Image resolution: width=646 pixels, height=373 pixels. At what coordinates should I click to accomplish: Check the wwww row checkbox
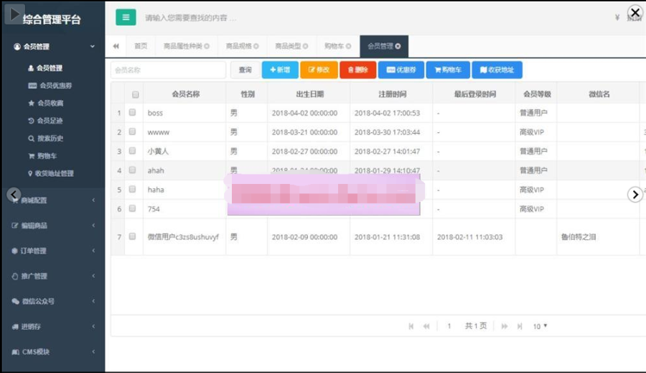(132, 132)
